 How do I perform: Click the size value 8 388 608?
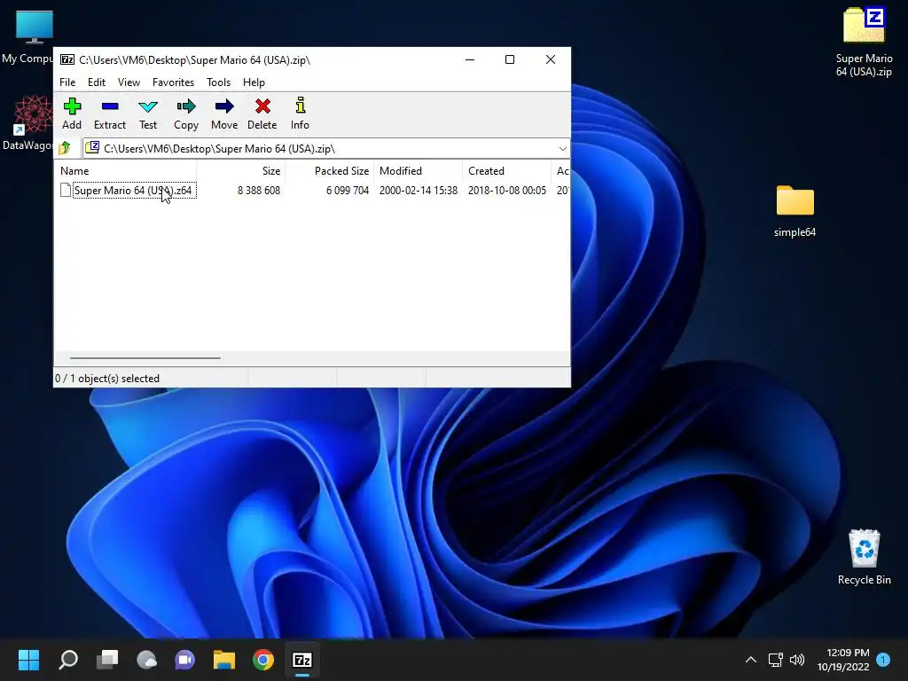point(259,191)
